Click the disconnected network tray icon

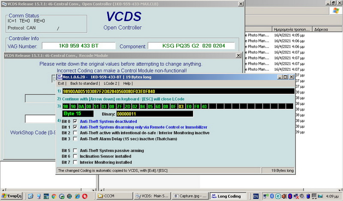(296, 196)
